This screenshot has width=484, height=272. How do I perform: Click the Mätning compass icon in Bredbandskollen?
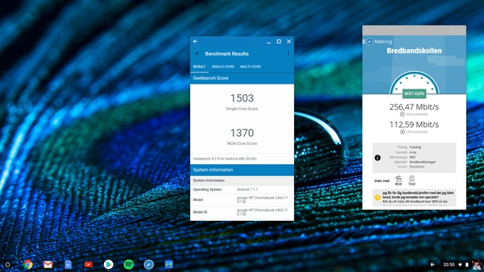[x=370, y=42]
